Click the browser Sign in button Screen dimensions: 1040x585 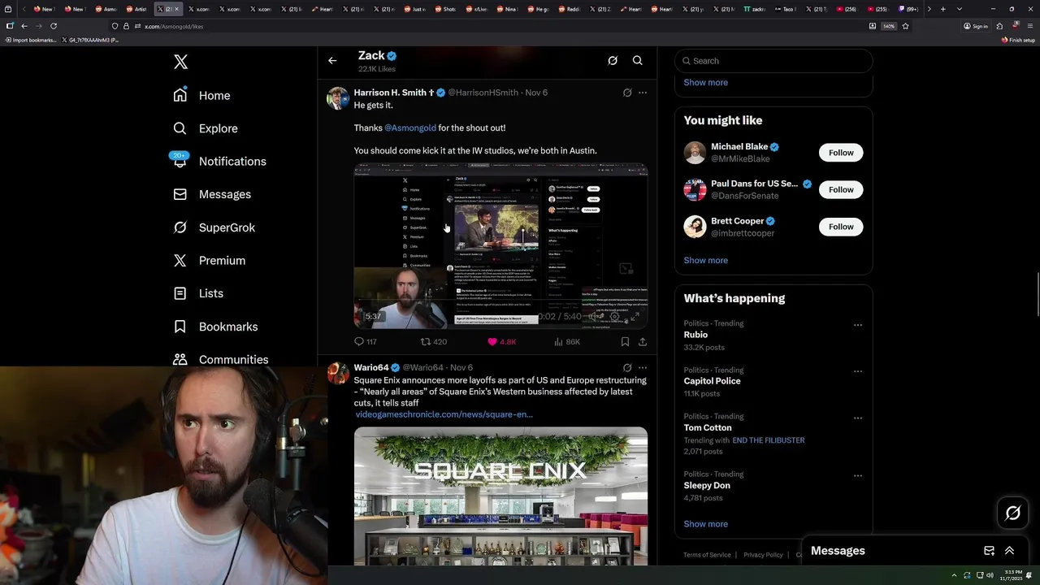point(976,26)
